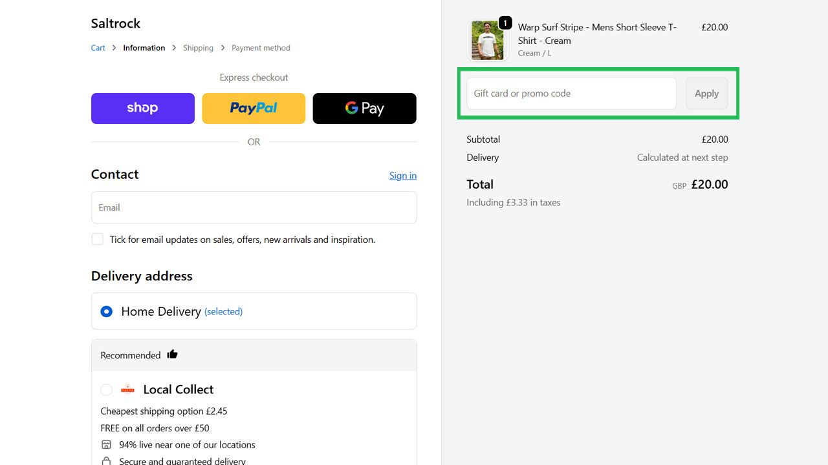The width and height of the screenshot is (828, 465).
Task: Select the PayPal payment option
Action: pos(254,108)
